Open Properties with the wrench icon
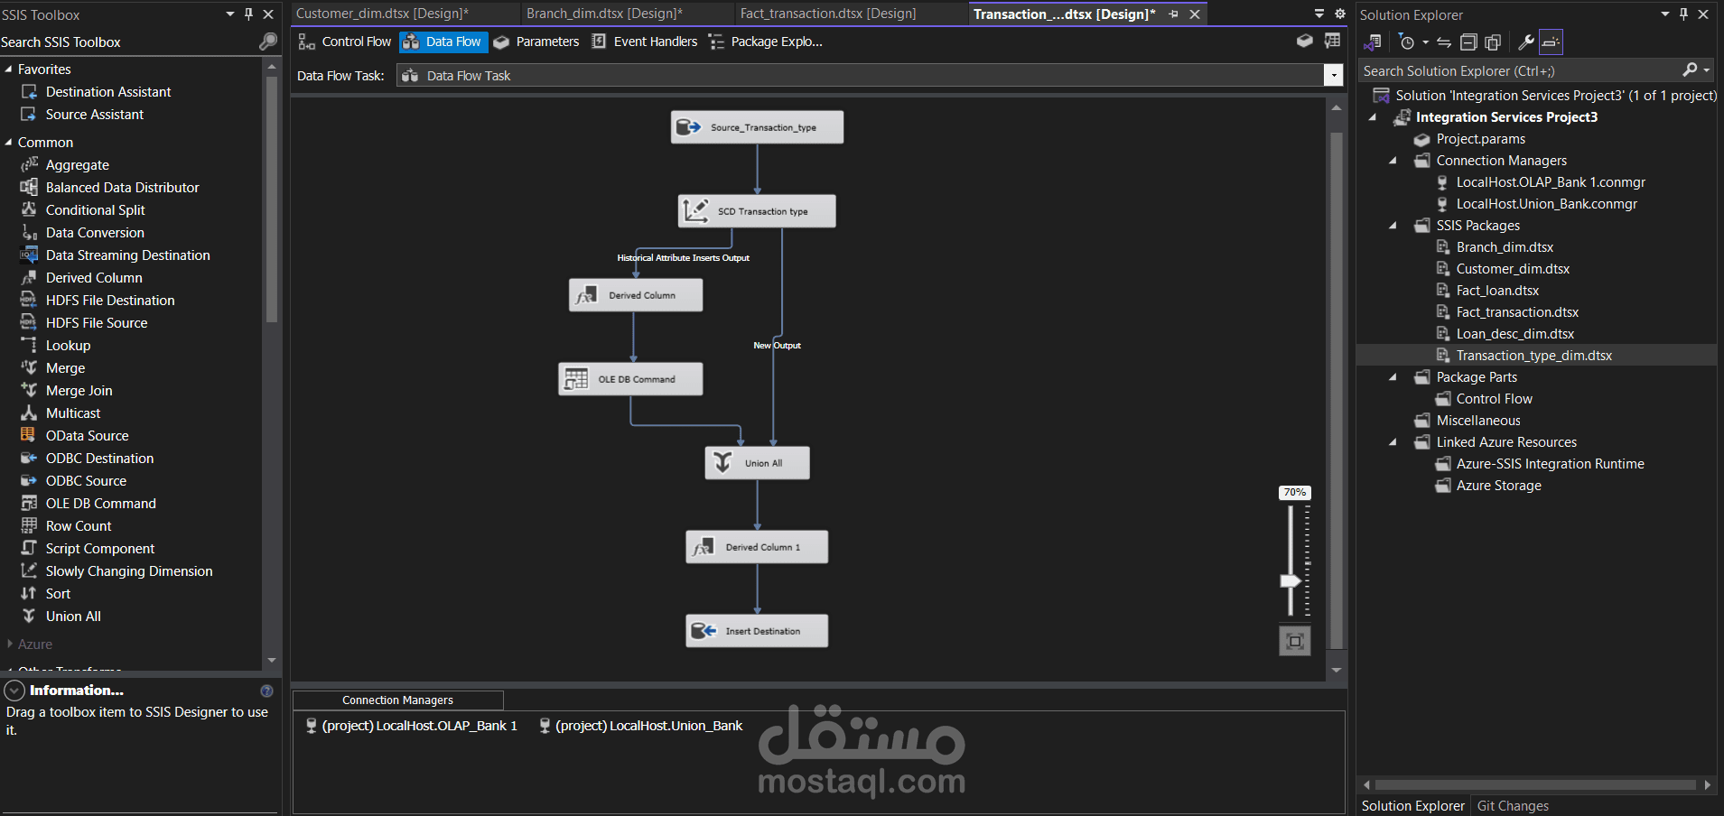 pyautogui.click(x=1526, y=42)
